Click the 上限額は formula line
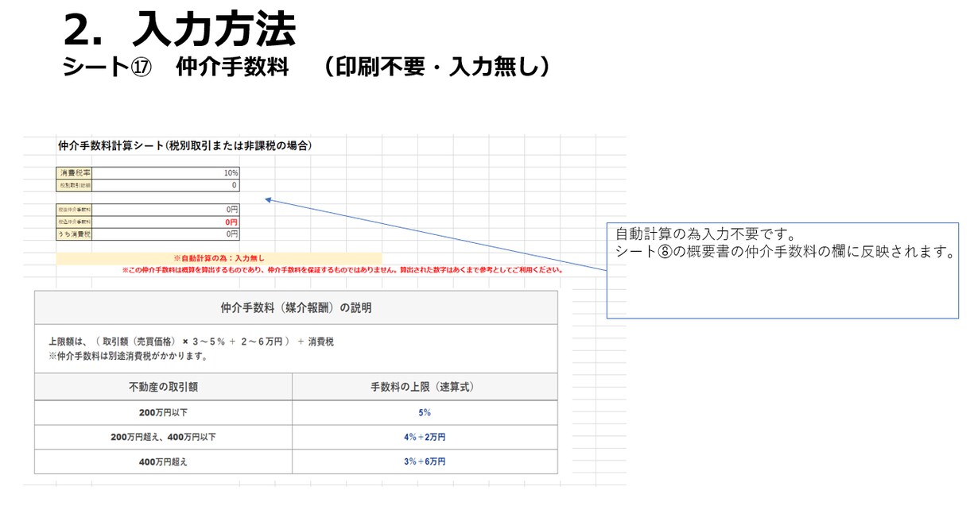 pos(191,342)
